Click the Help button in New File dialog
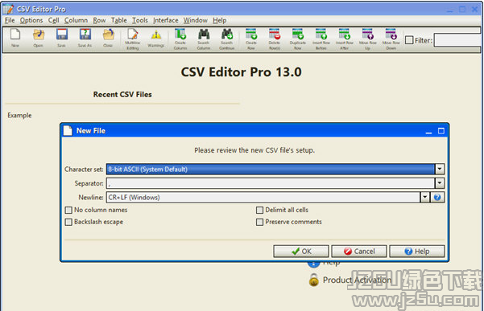This screenshot has width=484, height=311. 417,252
